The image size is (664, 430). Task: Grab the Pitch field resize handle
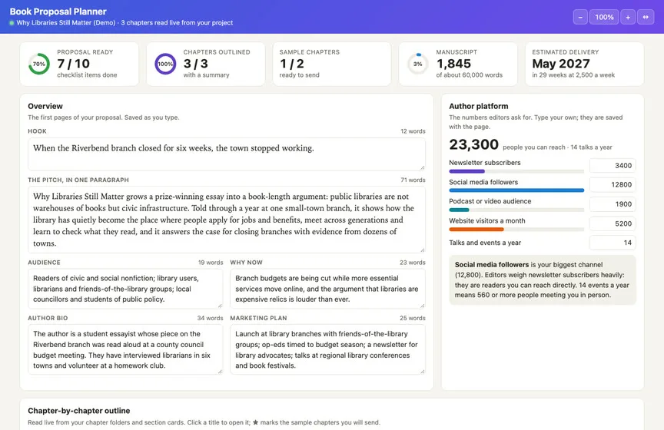422,250
